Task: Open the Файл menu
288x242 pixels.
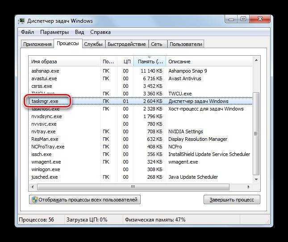Action: (x=27, y=32)
